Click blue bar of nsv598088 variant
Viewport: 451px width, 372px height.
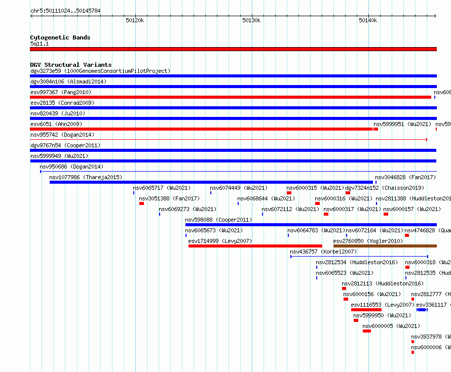311,225
